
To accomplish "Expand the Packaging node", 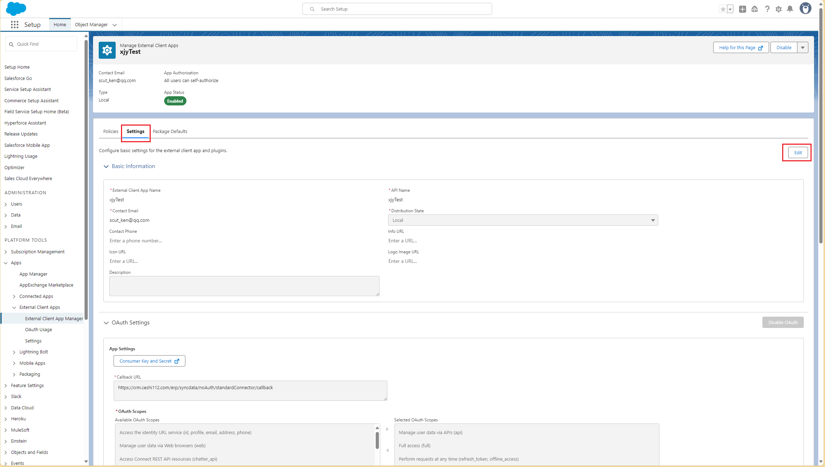I will 14,374.
